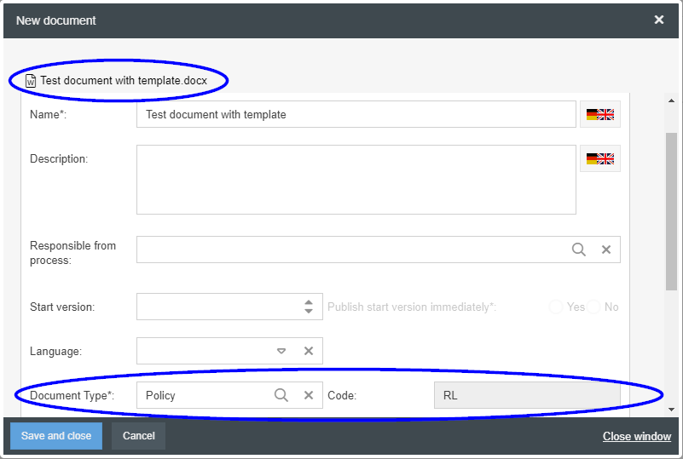This screenshot has height=459, width=683.
Task: Select Yes for publish start version
Action: [556, 307]
